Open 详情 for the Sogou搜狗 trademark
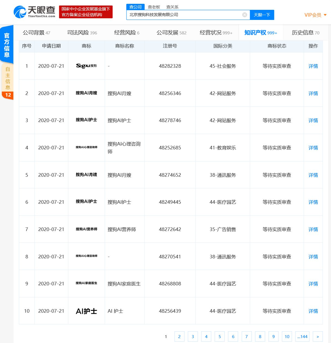Screen dimensions: 331x343 point(313,66)
